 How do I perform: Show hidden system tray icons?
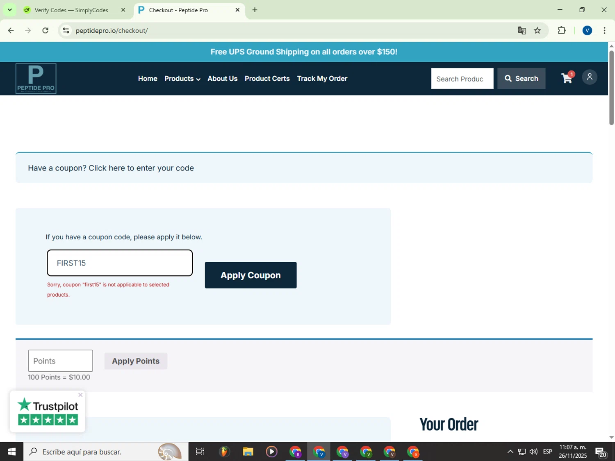pyautogui.click(x=510, y=452)
